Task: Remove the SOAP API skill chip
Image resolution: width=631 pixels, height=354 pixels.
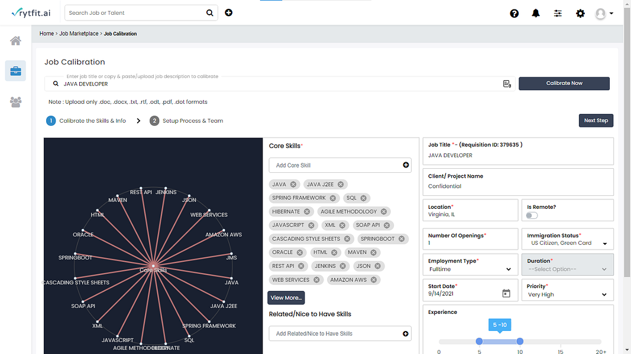Action: coord(387,225)
